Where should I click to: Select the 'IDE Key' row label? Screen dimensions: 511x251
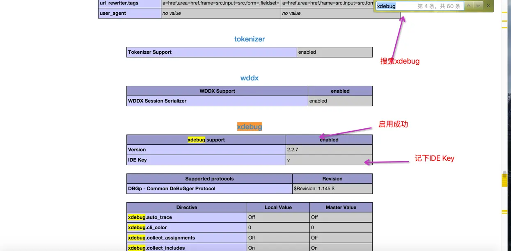206,160
